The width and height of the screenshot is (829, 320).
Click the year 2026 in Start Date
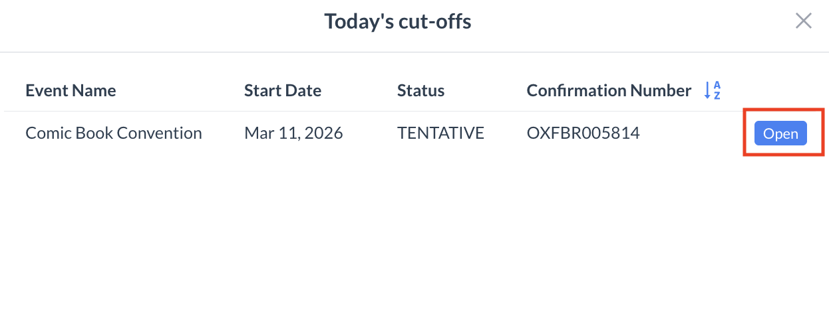pos(325,133)
